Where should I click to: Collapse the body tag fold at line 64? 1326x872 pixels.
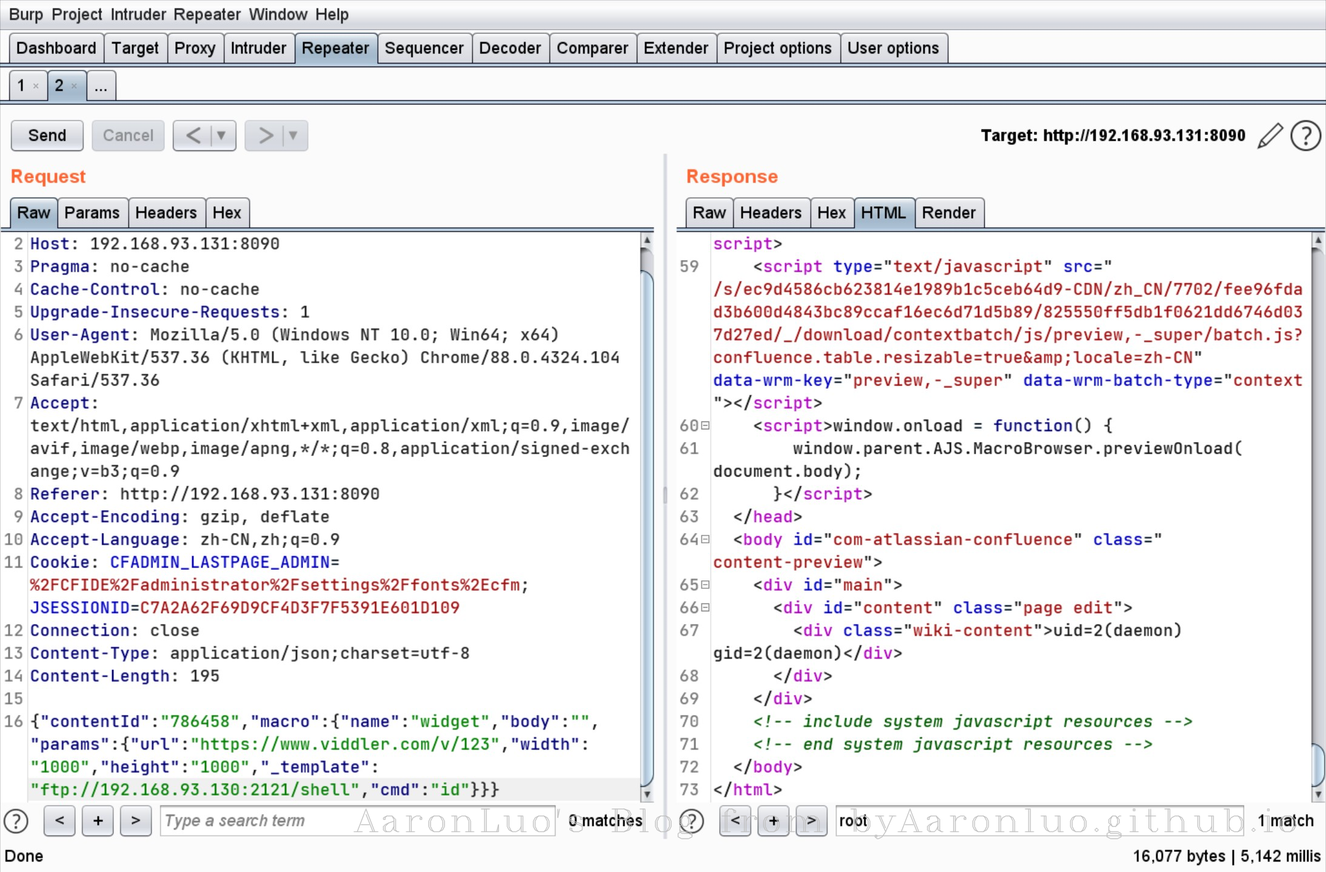705,539
